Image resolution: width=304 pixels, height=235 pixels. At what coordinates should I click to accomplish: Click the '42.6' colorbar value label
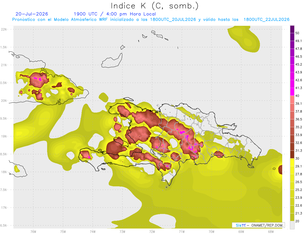click(299, 80)
